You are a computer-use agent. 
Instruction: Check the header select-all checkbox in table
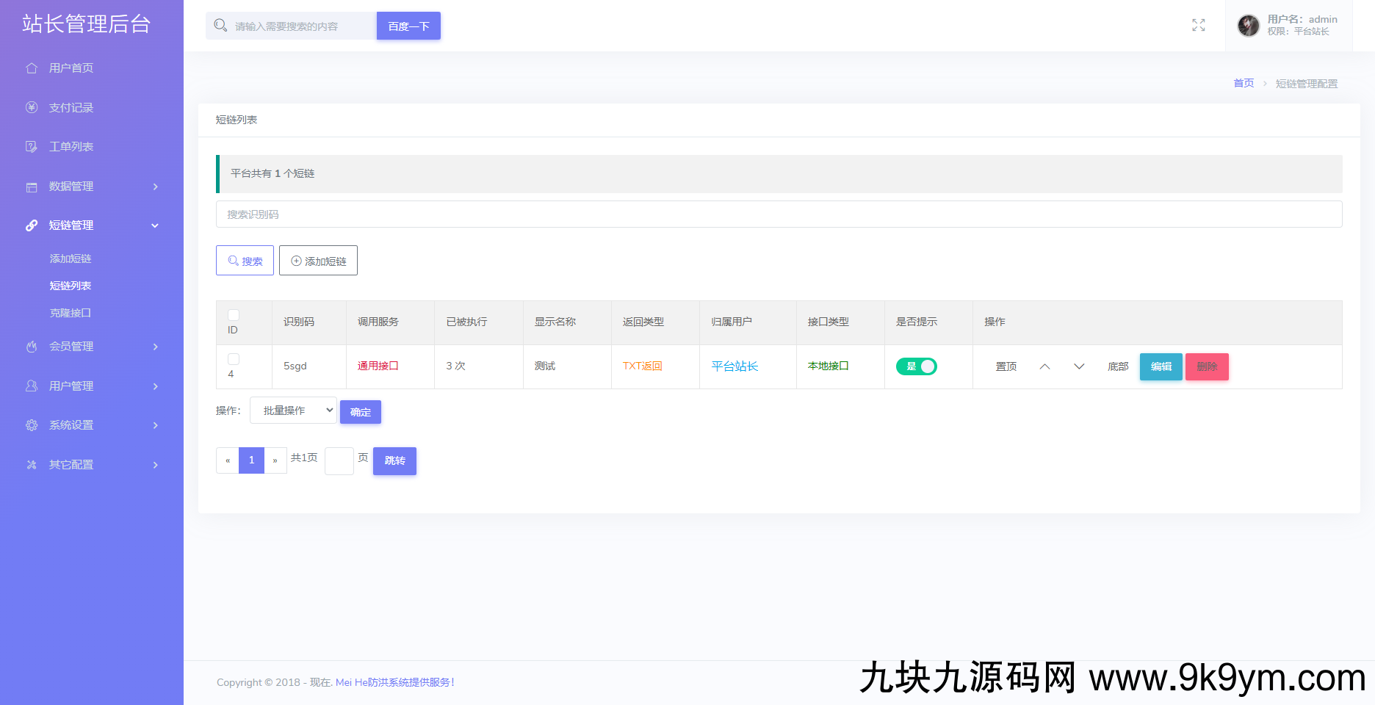click(x=234, y=314)
